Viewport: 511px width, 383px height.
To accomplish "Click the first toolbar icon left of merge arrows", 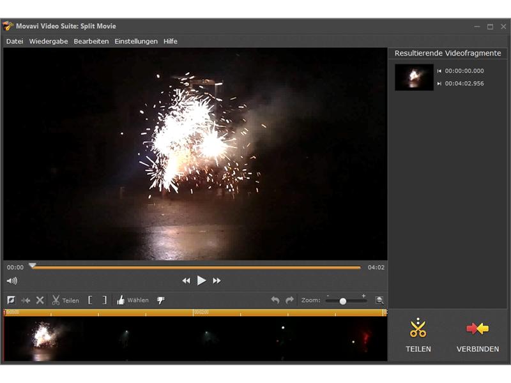I will [11, 300].
